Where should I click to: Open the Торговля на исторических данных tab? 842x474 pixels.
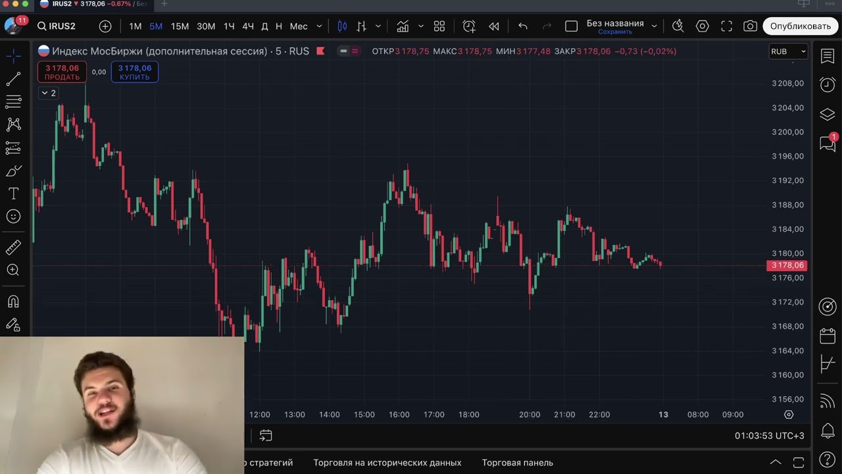coord(387,463)
